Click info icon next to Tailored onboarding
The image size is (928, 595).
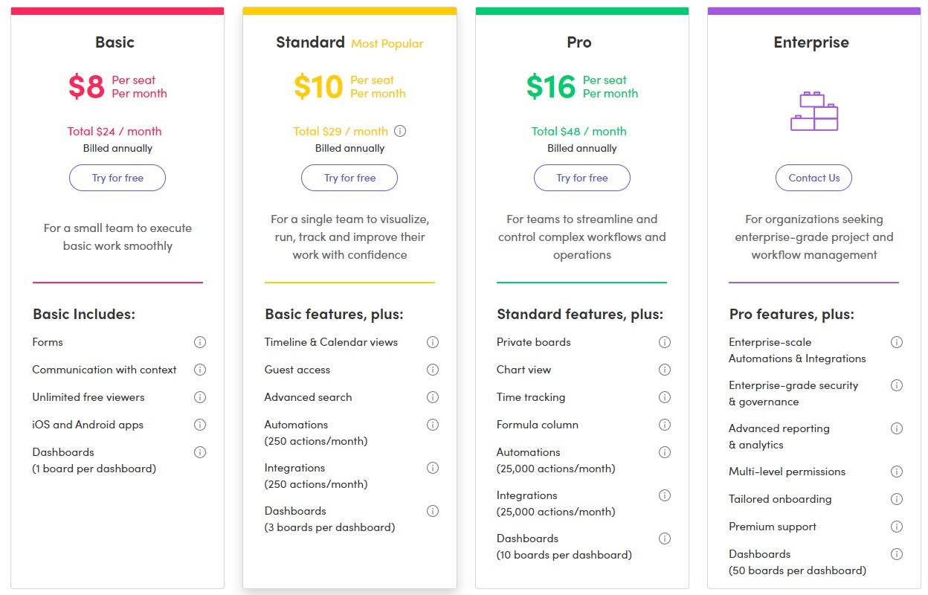(x=897, y=499)
